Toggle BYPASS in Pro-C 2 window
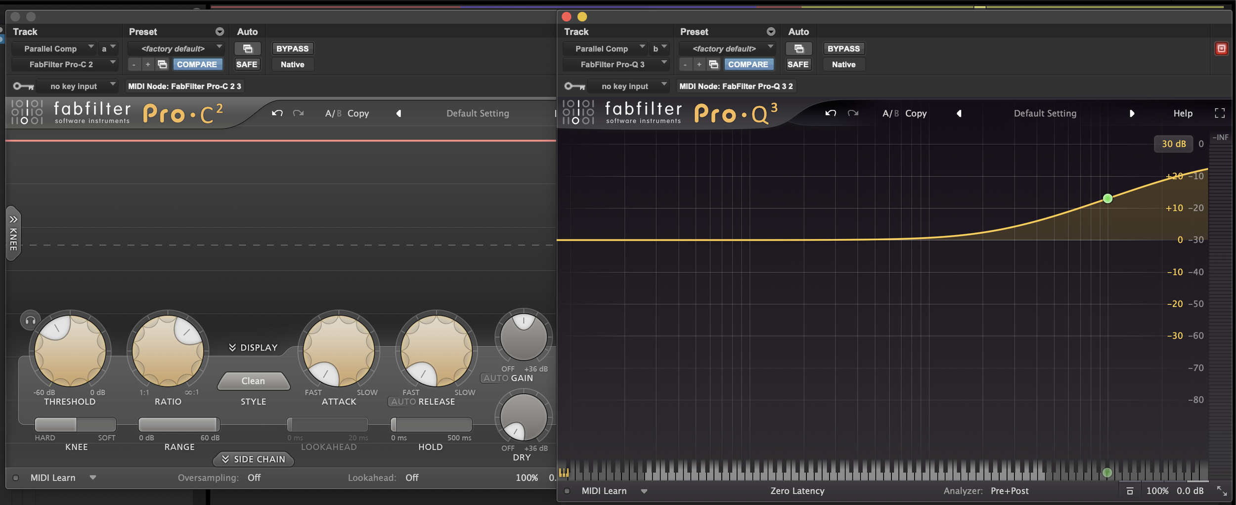Screen dimensions: 1236x505 (292, 48)
